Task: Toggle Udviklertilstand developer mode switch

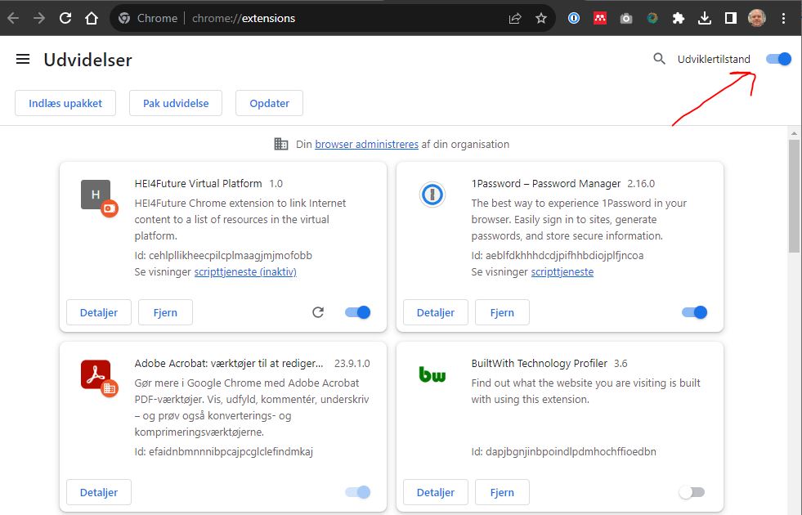Action: tap(778, 59)
